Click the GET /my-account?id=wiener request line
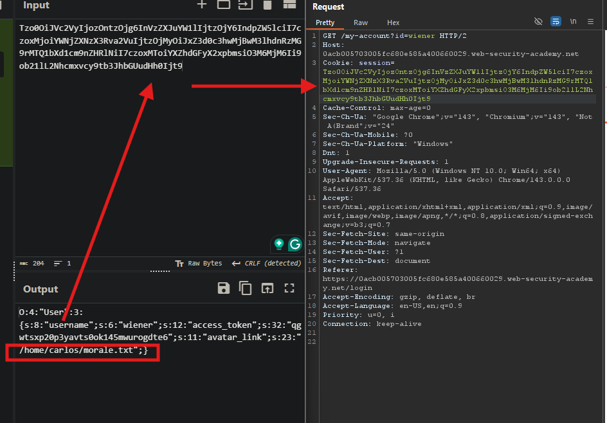This screenshot has width=607, height=423. 394,35
